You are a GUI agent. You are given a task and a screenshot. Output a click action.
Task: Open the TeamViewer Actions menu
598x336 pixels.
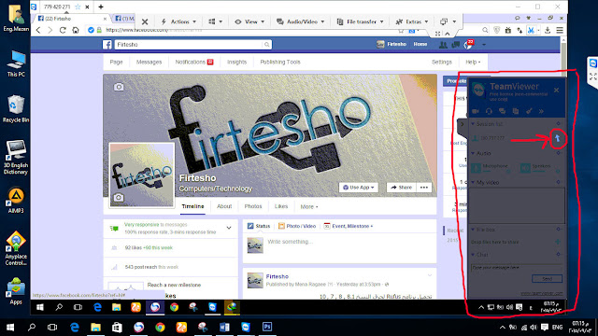[x=178, y=21]
